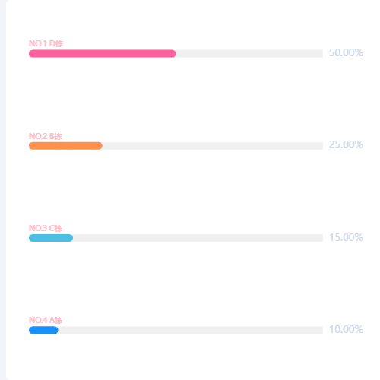Click the gray unfilled track of A栋 bar
This screenshot has width=380, height=380.
pyautogui.click(x=191, y=330)
